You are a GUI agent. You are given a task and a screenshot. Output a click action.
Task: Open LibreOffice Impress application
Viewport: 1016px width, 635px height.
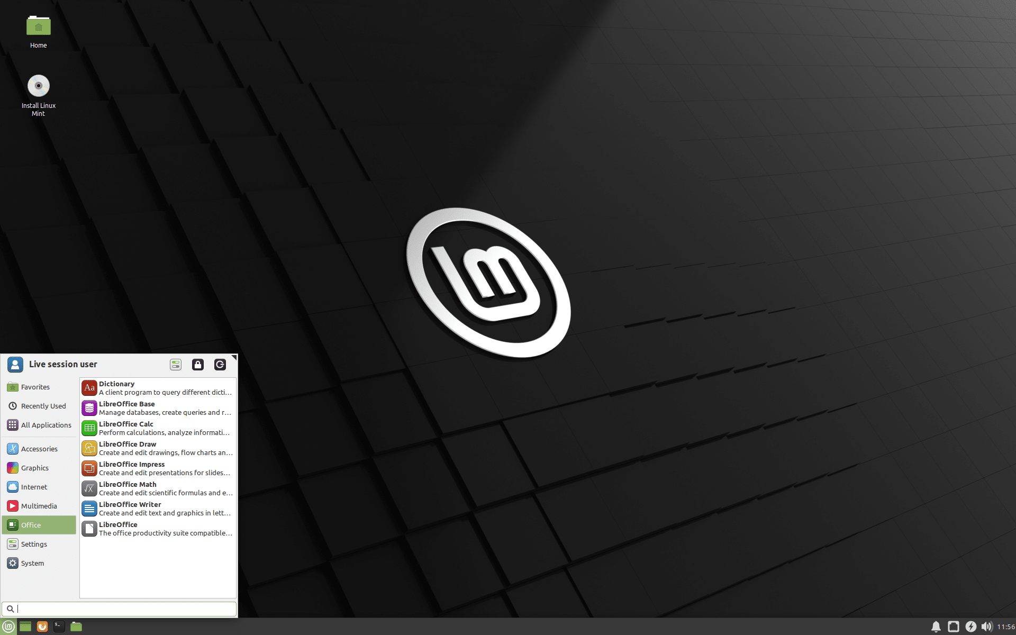click(157, 468)
